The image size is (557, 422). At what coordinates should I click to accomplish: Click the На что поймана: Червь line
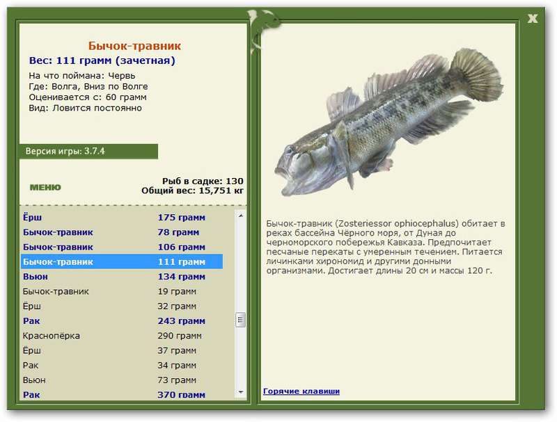tap(82, 76)
